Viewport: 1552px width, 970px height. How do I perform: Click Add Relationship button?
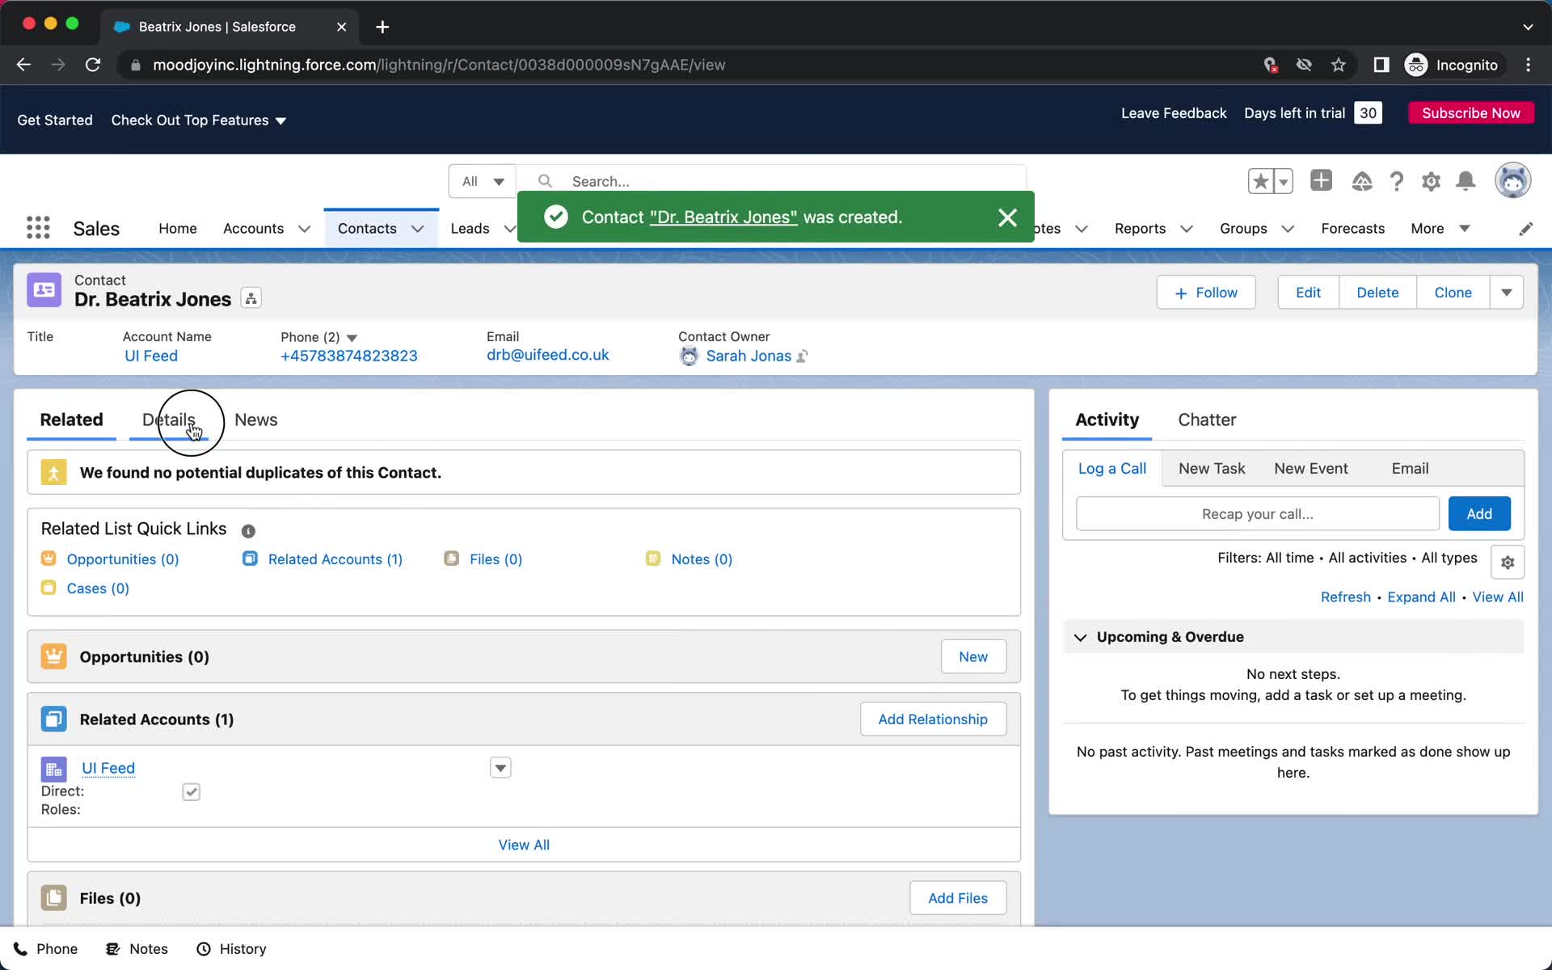(933, 719)
